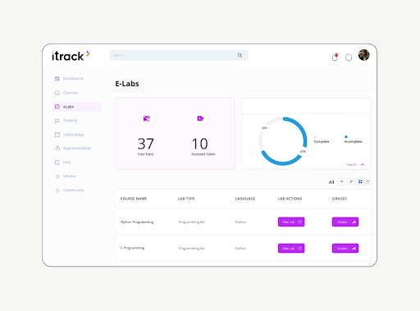Click the GRADES column header
Viewport: 420px width, 311px height.
[x=340, y=199]
